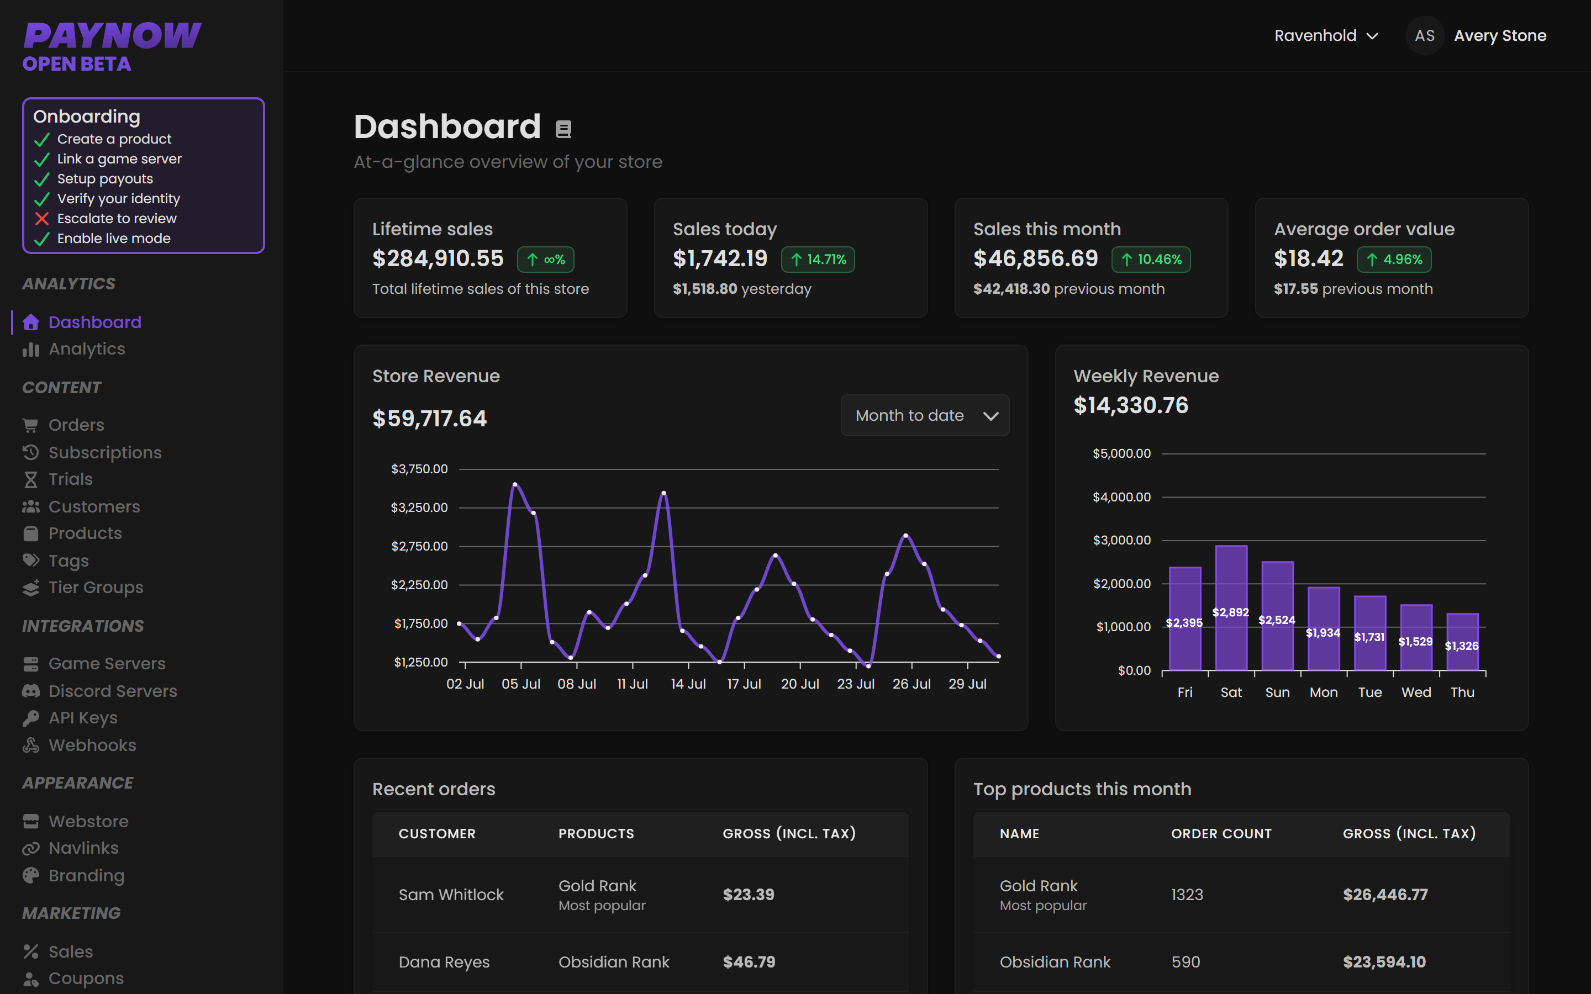
Task: Go to the Webstore page
Action: pyautogui.click(x=88, y=821)
